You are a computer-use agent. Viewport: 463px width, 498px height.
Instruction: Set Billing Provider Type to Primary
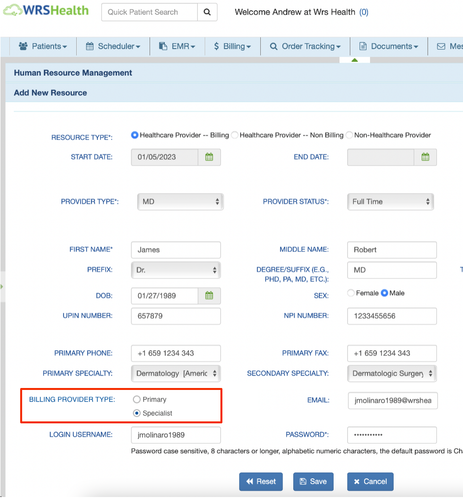click(x=137, y=400)
